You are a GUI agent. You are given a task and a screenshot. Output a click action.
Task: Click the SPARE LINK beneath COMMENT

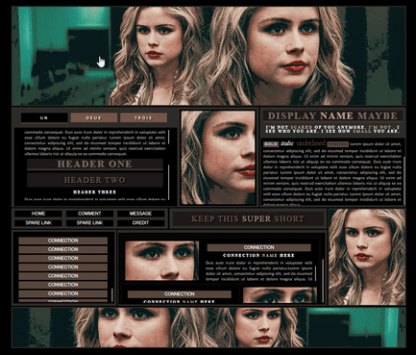point(89,223)
